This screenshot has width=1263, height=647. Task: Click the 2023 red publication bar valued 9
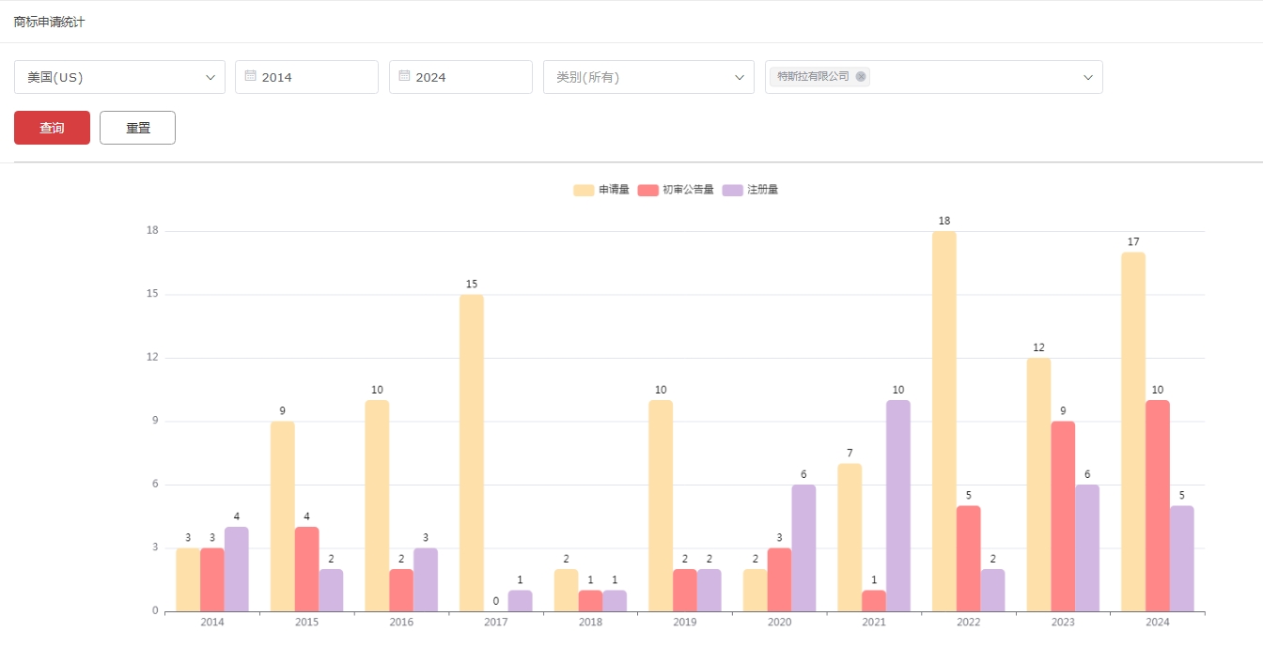coord(1063,516)
